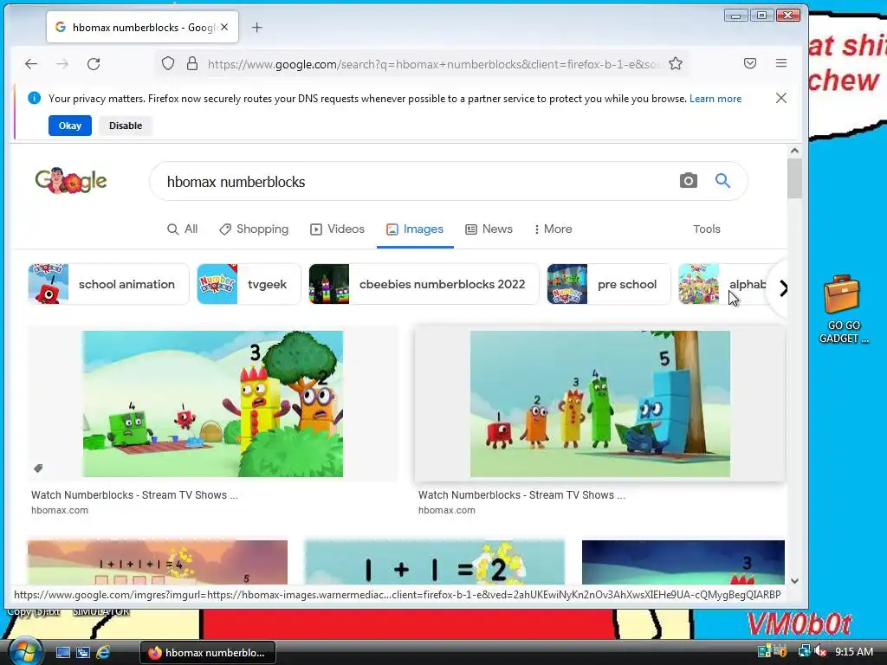Click the vertical scrollbar thumb
Viewport: 887px width, 665px height.
click(794, 178)
